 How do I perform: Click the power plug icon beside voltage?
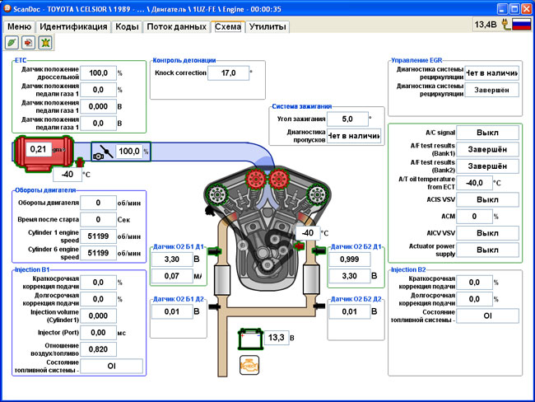click(505, 26)
